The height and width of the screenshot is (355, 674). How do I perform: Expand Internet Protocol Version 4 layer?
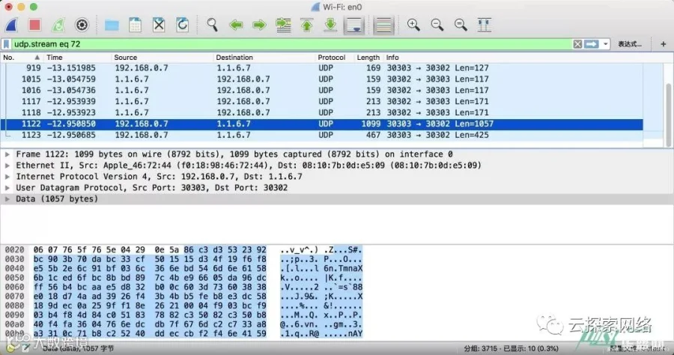[x=7, y=176]
